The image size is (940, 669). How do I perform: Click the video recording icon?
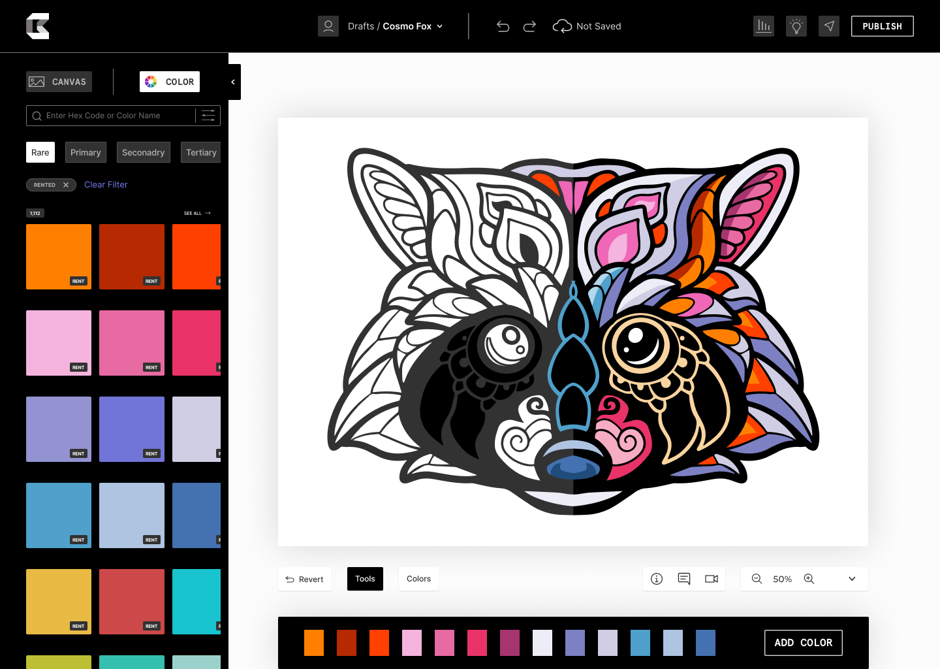pyautogui.click(x=712, y=579)
